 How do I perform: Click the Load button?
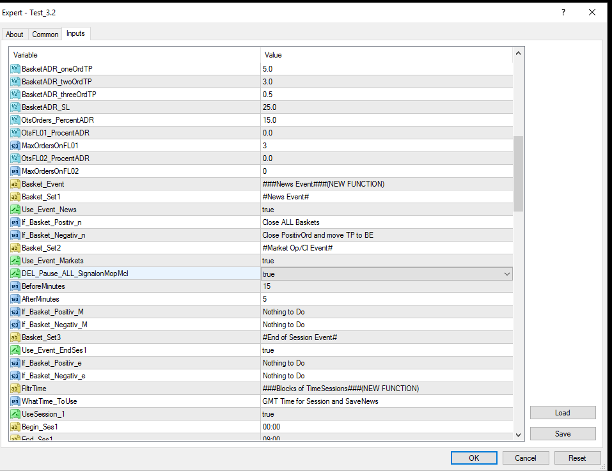pos(563,413)
